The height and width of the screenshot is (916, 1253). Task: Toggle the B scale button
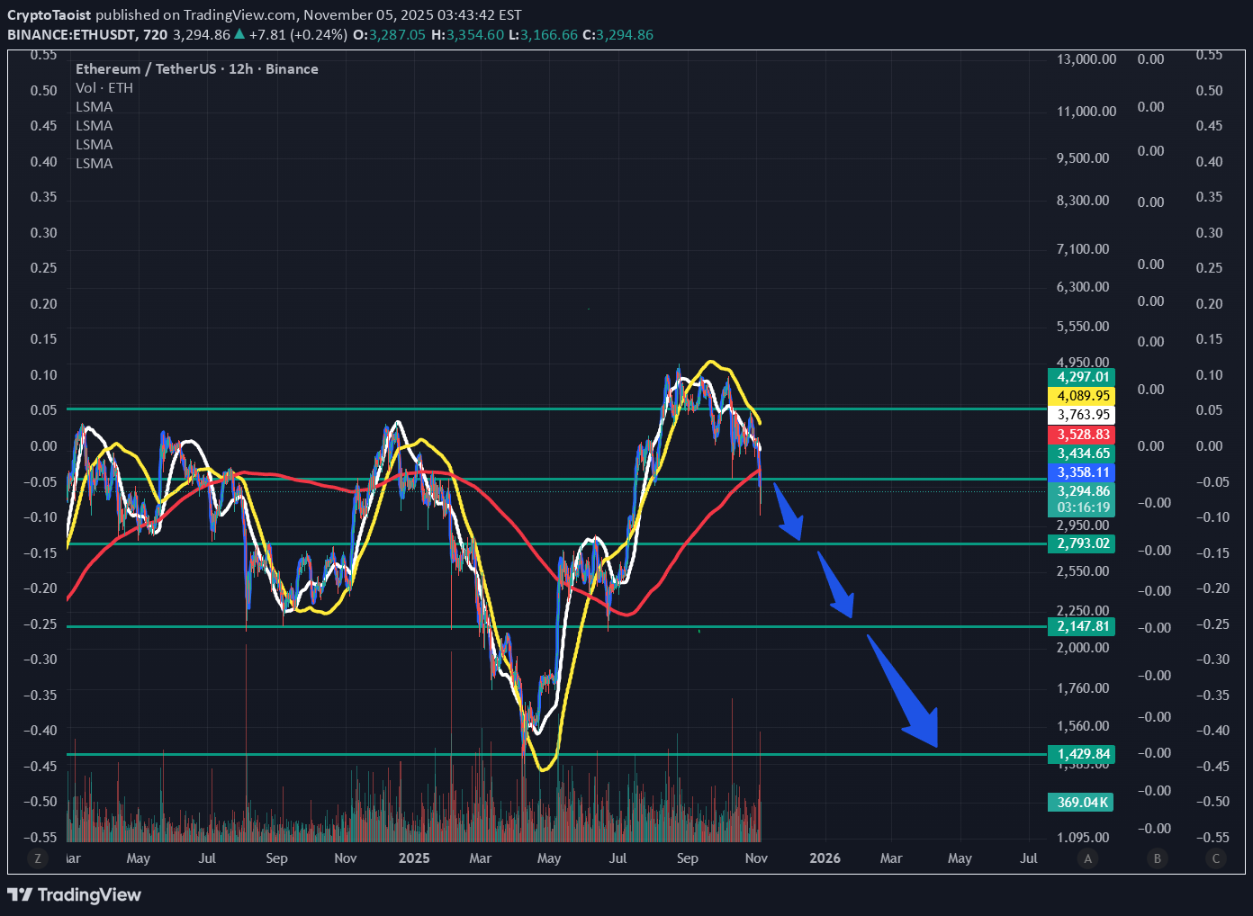[x=1158, y=858]
